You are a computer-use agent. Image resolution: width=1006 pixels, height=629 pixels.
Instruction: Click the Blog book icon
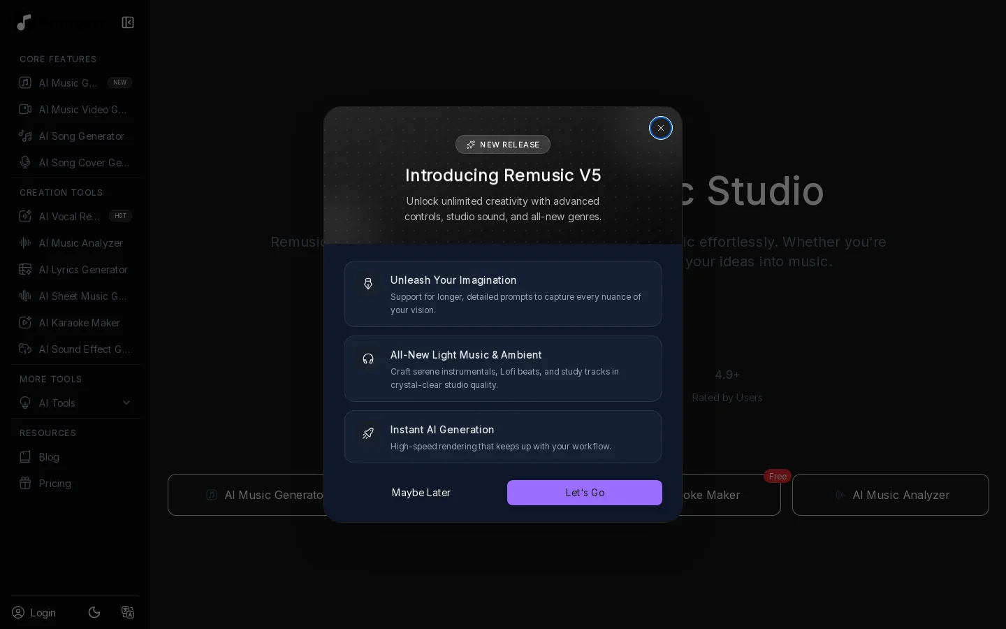pos(25,456)
